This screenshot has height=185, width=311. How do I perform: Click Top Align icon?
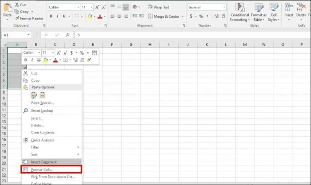click(112, 7)
